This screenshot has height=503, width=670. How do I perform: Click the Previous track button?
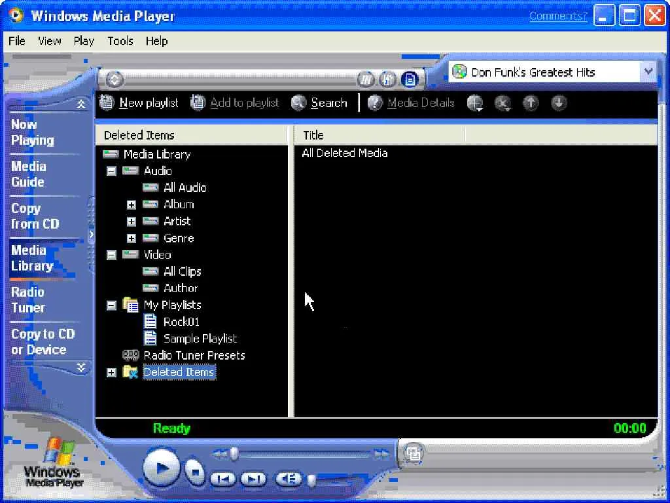pyautogui.click(x=223, y=479)
